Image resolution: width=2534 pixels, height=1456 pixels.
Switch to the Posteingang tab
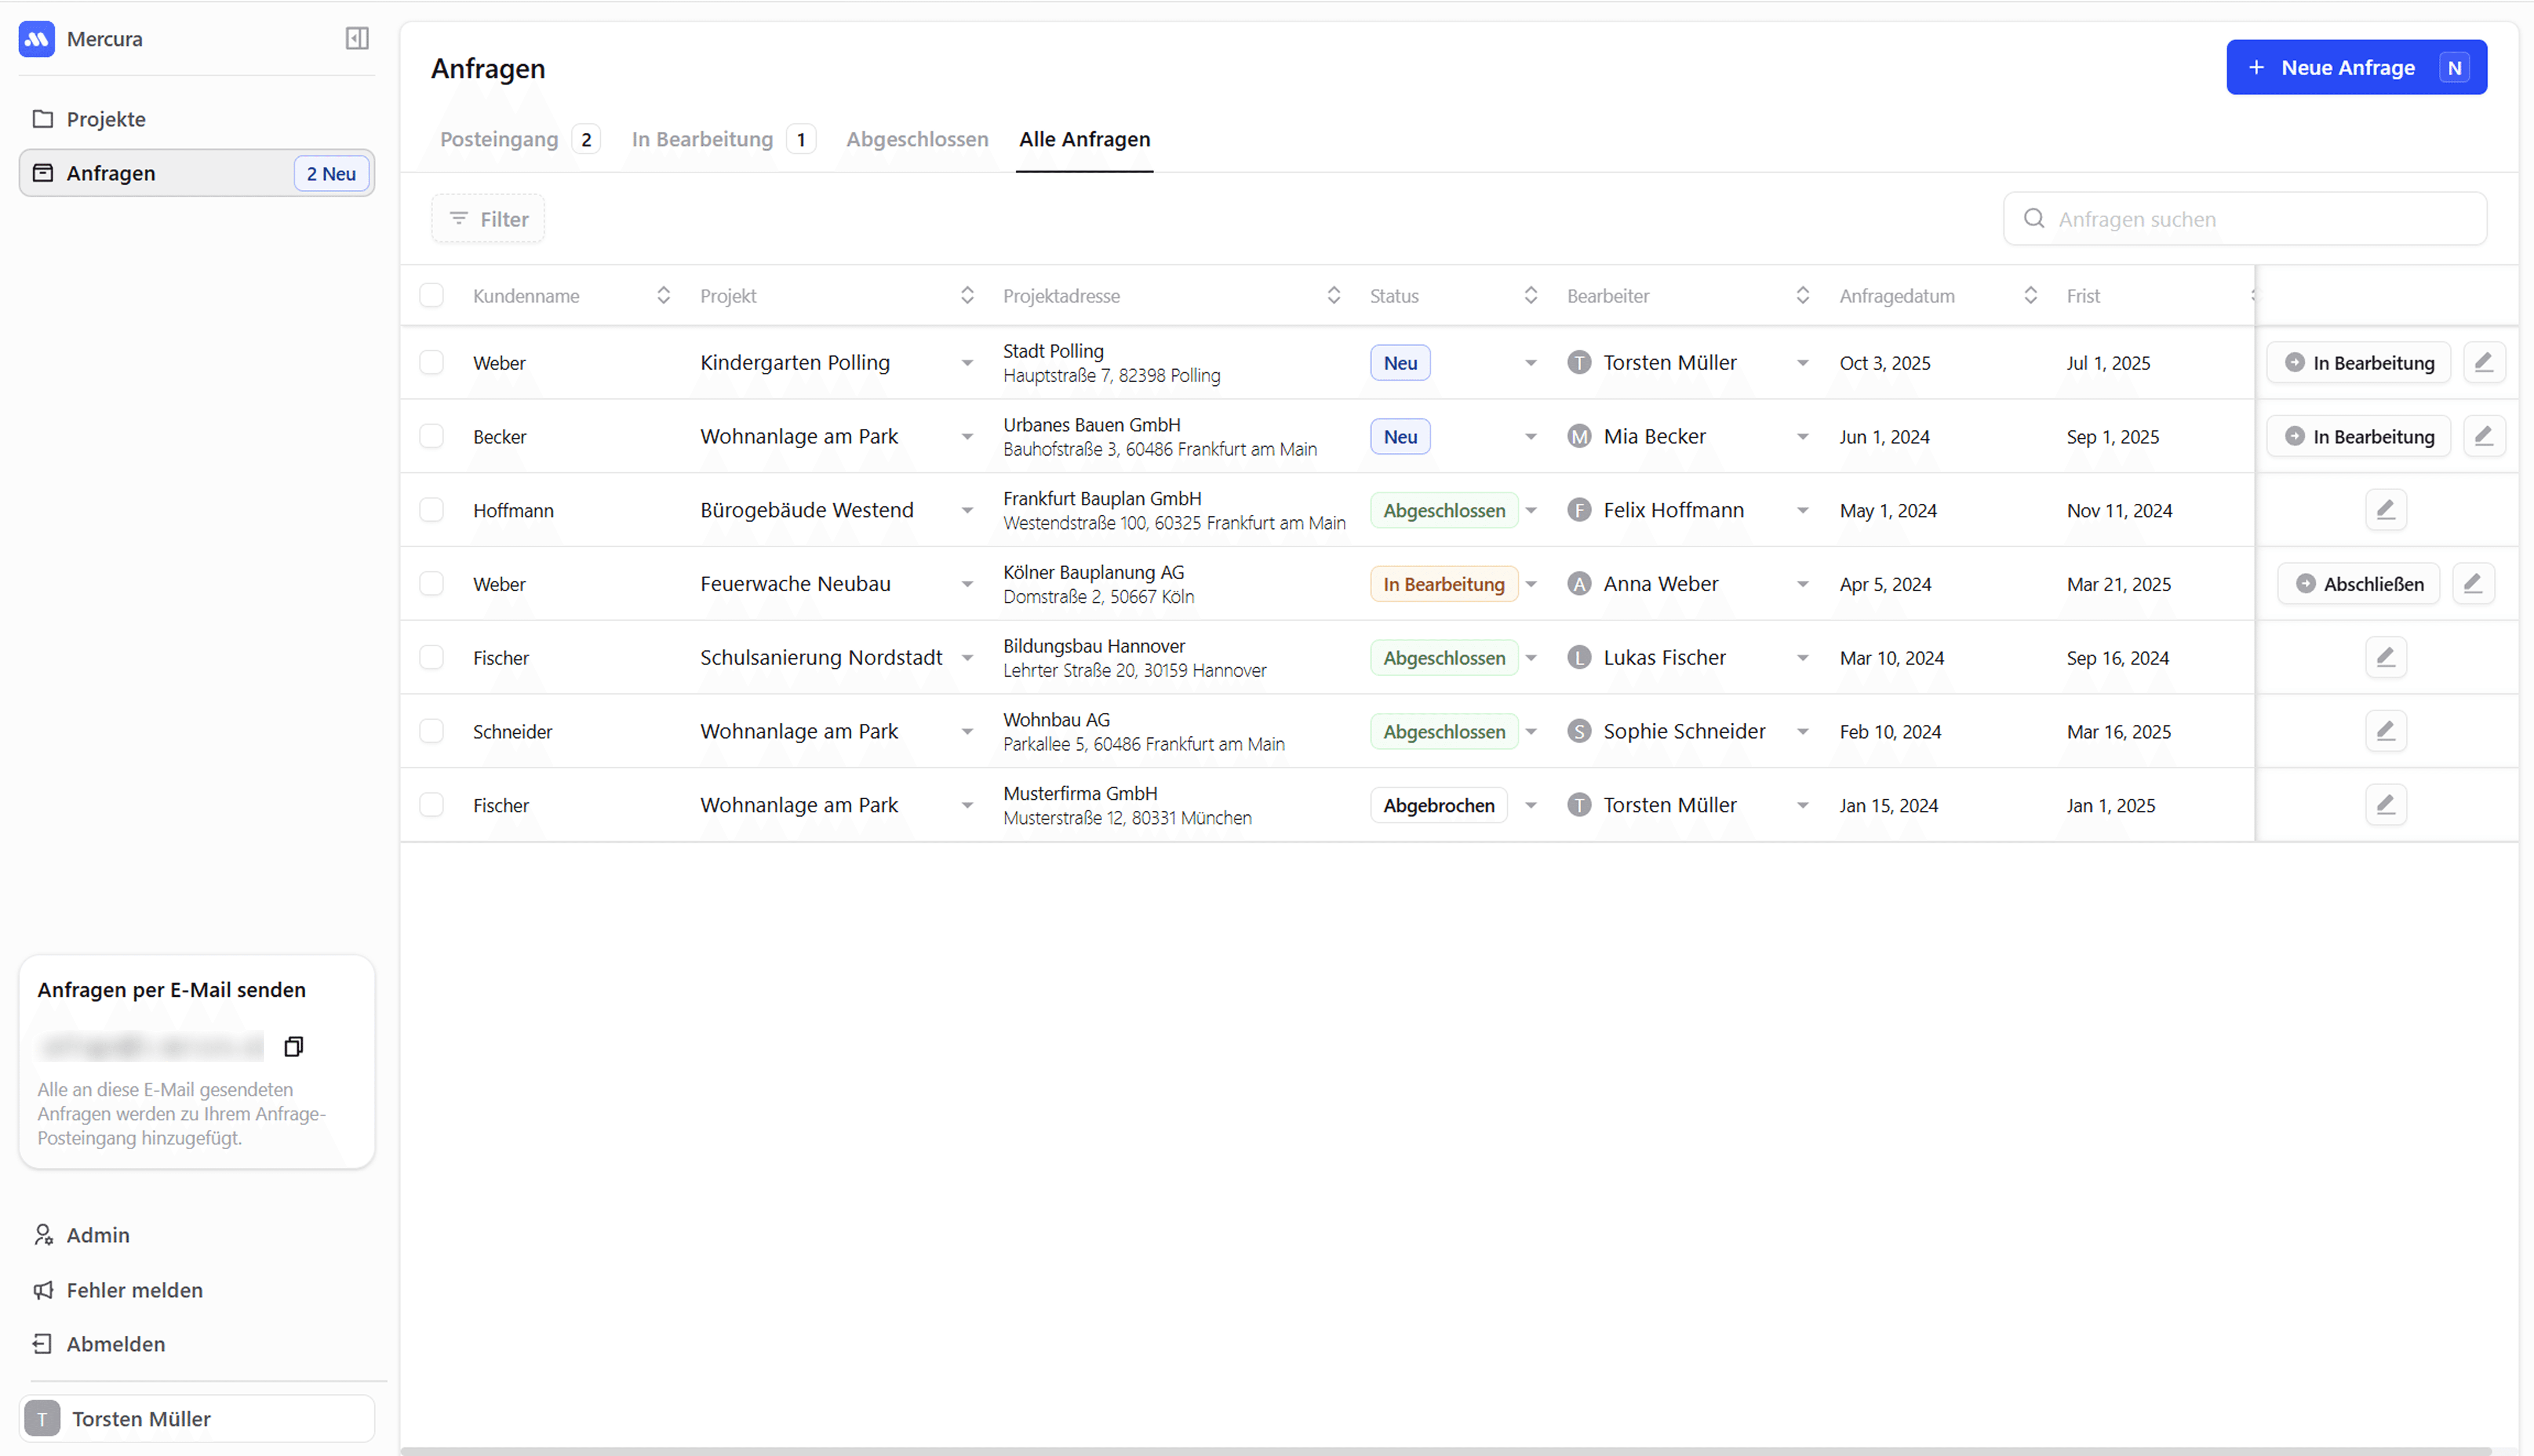pyautogui.click(x=499, y=139)
